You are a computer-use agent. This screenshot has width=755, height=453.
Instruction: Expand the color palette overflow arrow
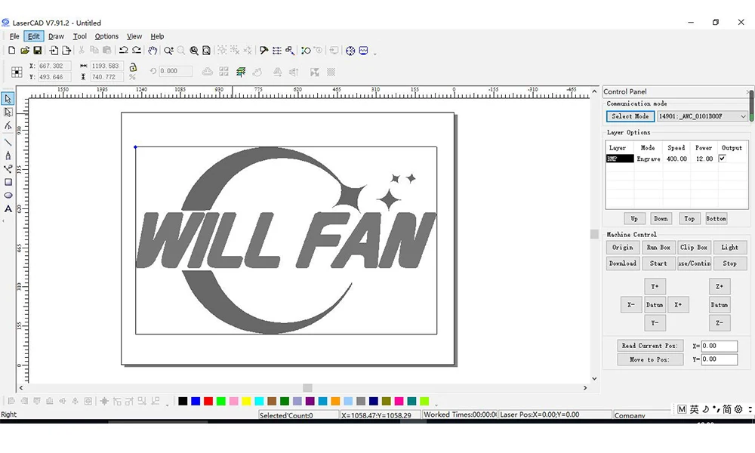(x=436, y=405)
